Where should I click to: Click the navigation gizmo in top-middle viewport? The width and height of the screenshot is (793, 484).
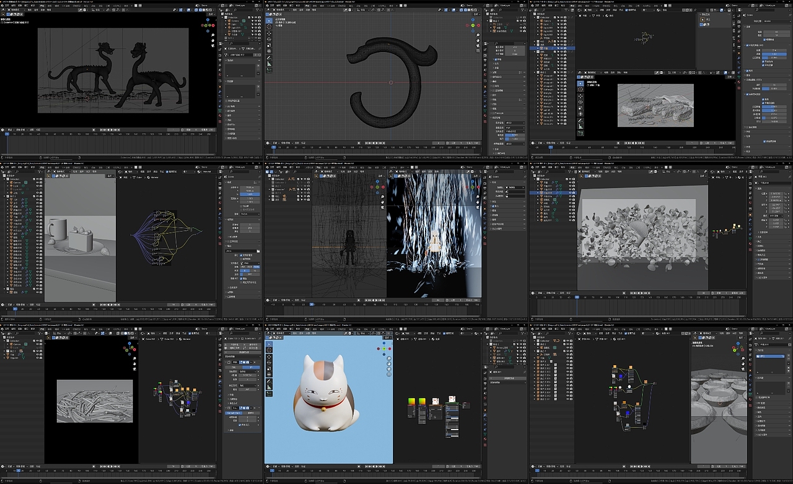point(473,25)
